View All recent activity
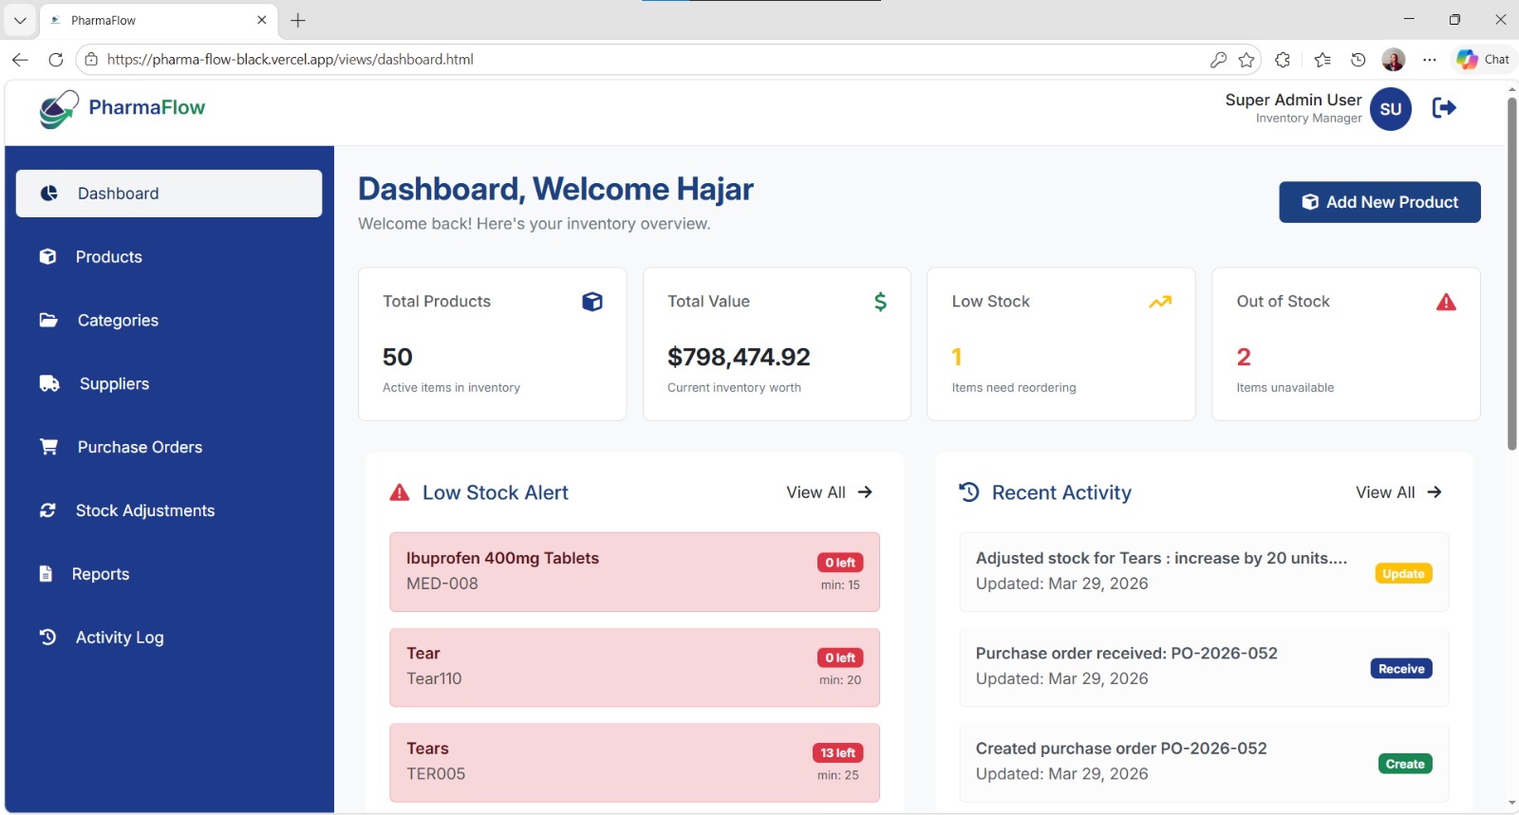Image resolution: width=1519 pixels, height=815 pixels. tap(1398, 492)
